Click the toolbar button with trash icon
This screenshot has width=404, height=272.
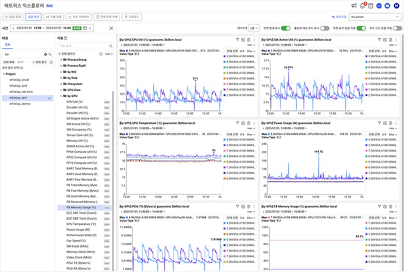(106, 17)
